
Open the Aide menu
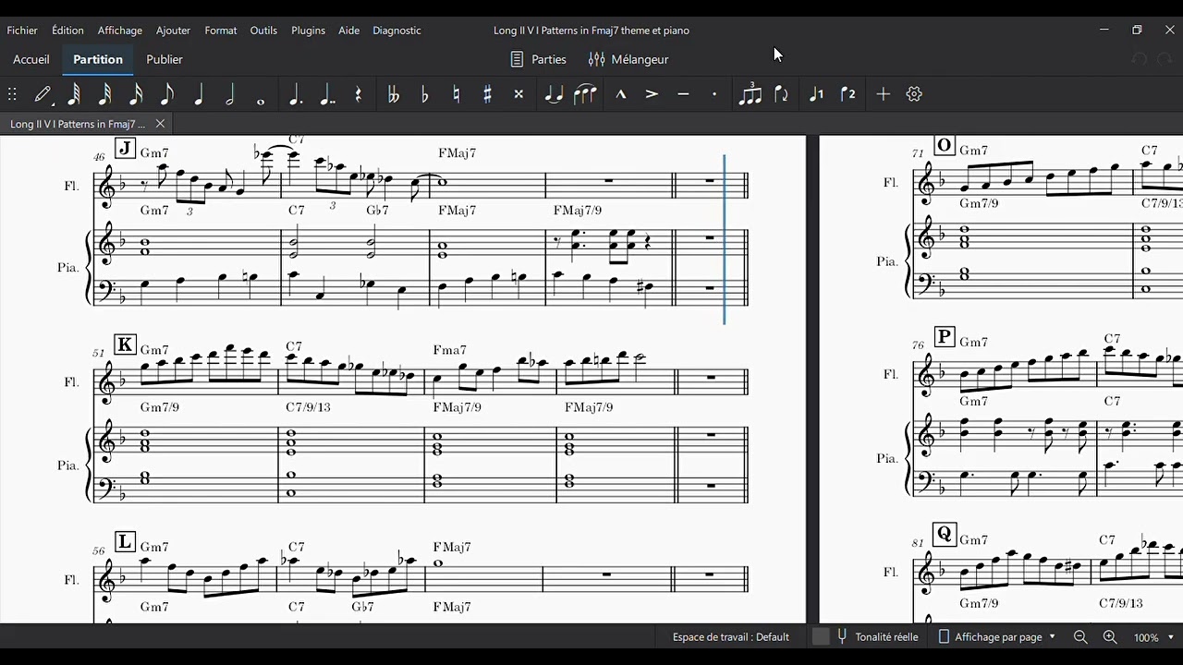click(348, 30)
